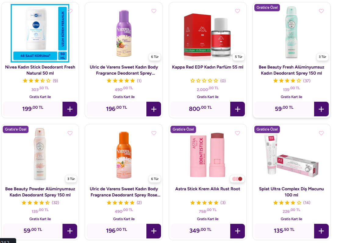Viewport: 337px width, 243px height.
Task: Click the Gratis'e Özel badge on Splat toothpaste
Action: click(267, 129)
